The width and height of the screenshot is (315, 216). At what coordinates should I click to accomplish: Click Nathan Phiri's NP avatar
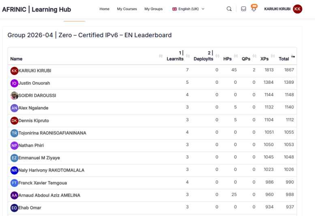pos(14,146)
